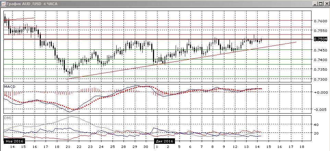
Task: Click the chart icon in the title bar
Action: pyautogui.click(x=3, y=3)
